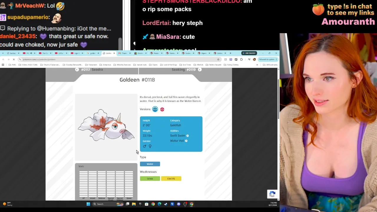Open the Chrome apps grid shortcut
The height and width of the screenshot is (212, 377).
3,65
